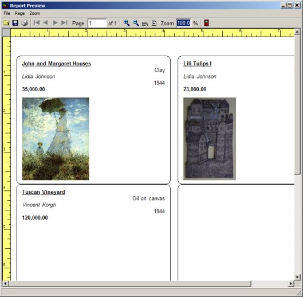Zoom out with magnifier minus icon
Screen dimensions: 303x297
click(136, 23)
